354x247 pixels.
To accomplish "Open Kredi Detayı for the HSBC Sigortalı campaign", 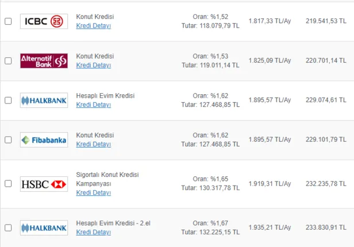I will click(x=93, y=192).
